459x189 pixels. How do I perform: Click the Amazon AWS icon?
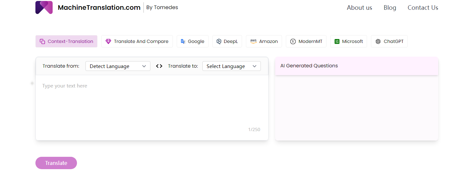(x=253, y=41)
